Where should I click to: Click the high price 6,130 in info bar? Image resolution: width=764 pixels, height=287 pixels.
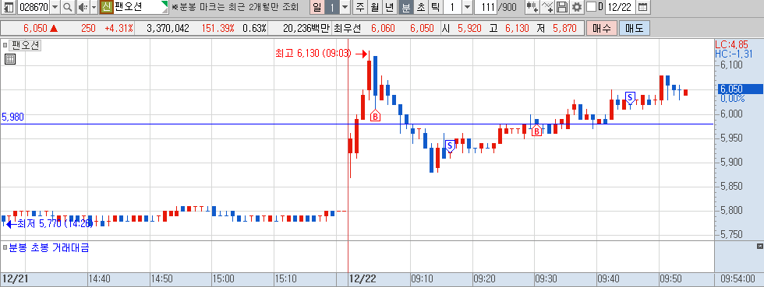[x=517, y=28]
